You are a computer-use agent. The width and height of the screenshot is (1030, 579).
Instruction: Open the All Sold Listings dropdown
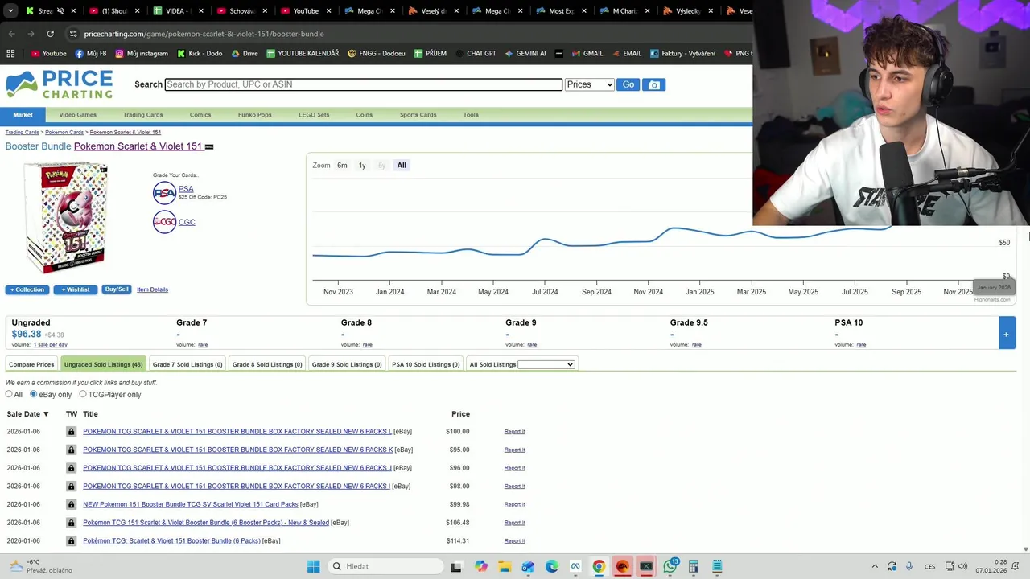pyautogui.click(x=546, y=364)
